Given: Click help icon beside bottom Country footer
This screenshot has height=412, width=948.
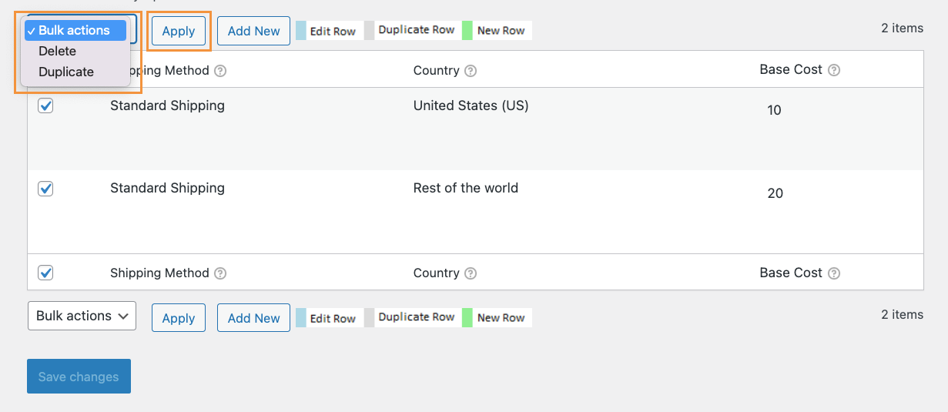Looking at the screenshot, I should point(471,273).
